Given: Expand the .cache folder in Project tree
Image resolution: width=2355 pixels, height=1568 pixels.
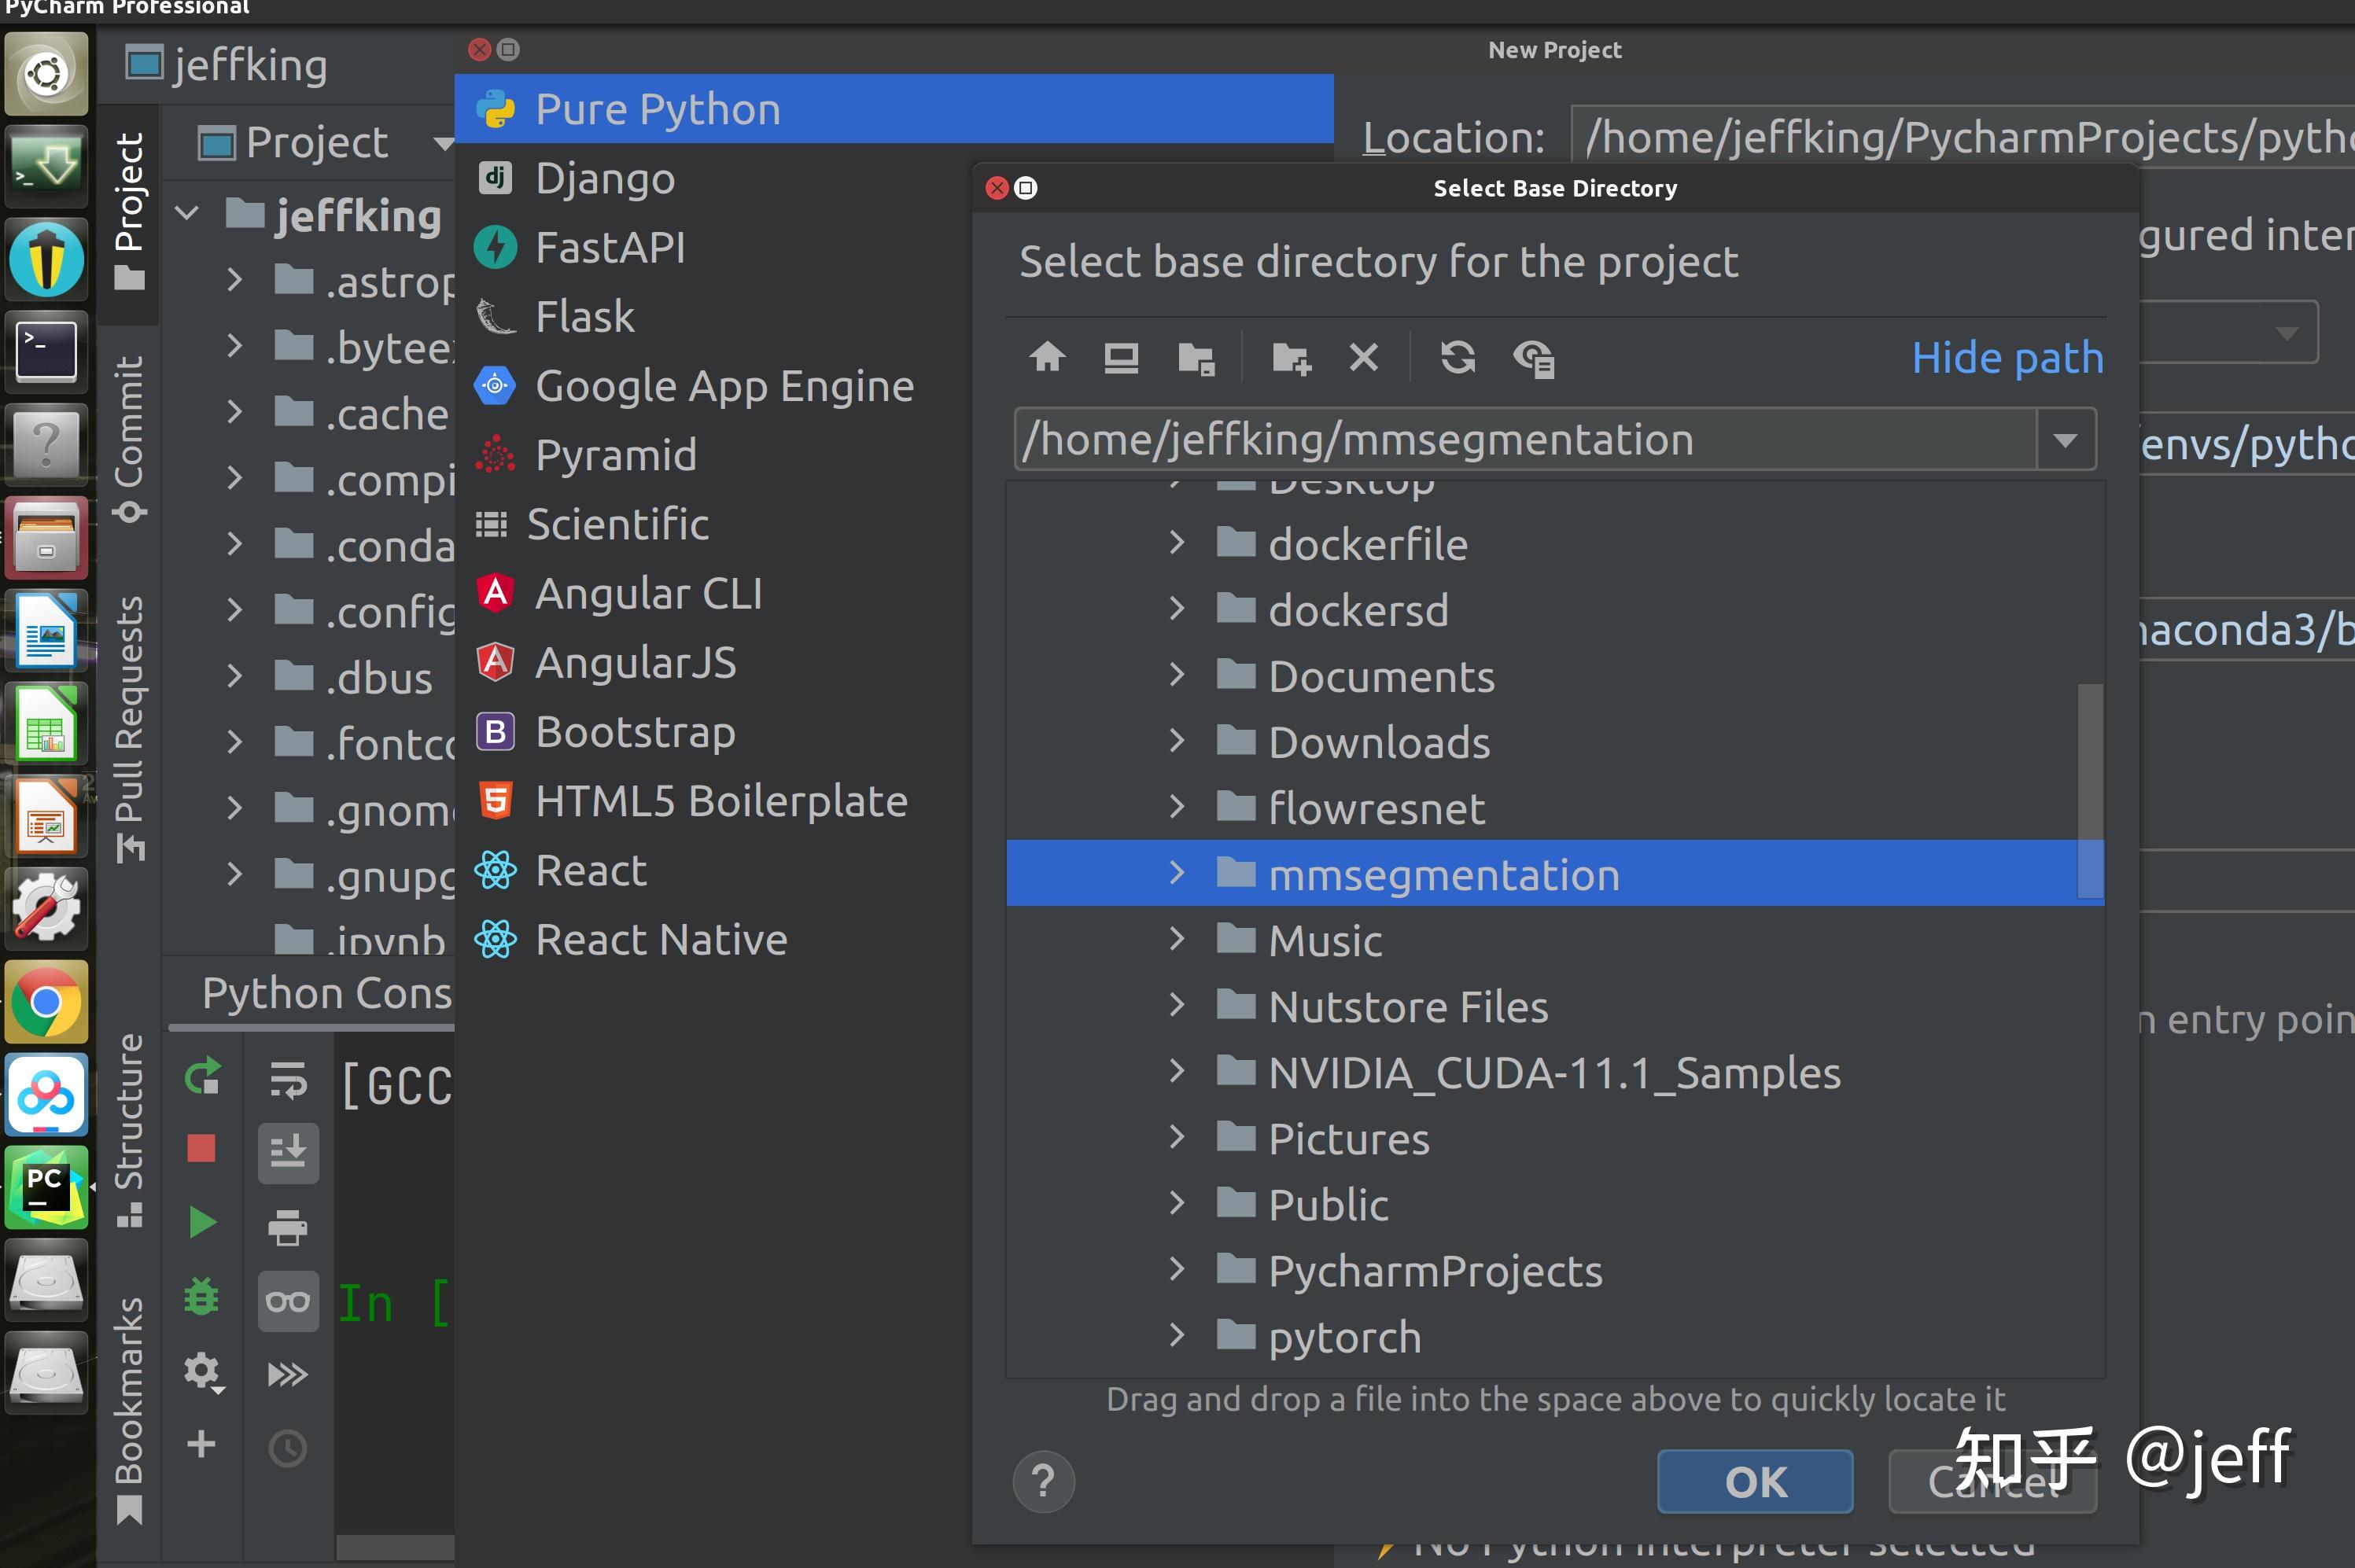Looking at the screenshot, I should (x=234, y=412).
